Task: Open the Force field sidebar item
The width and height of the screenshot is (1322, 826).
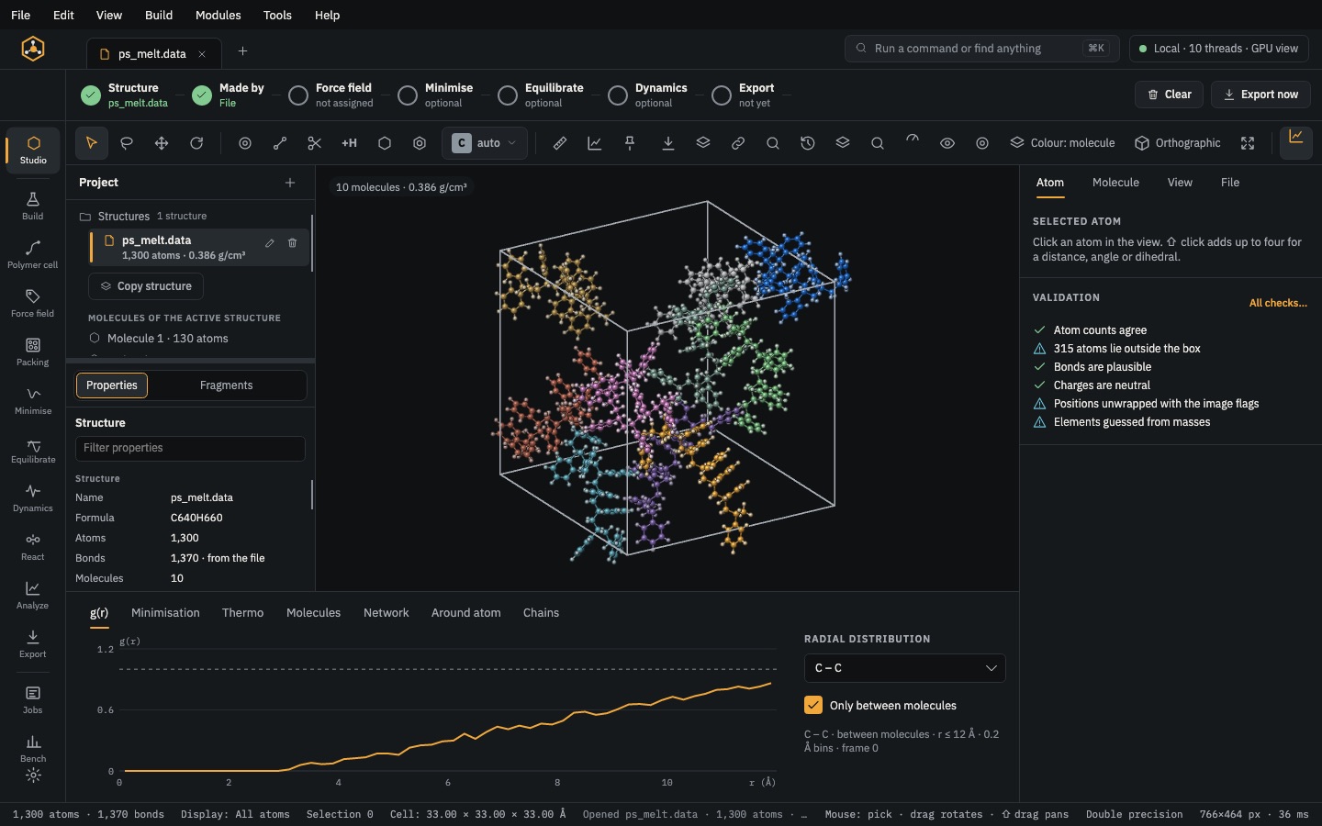Action: pyautogui.click(x=33, y=304)
